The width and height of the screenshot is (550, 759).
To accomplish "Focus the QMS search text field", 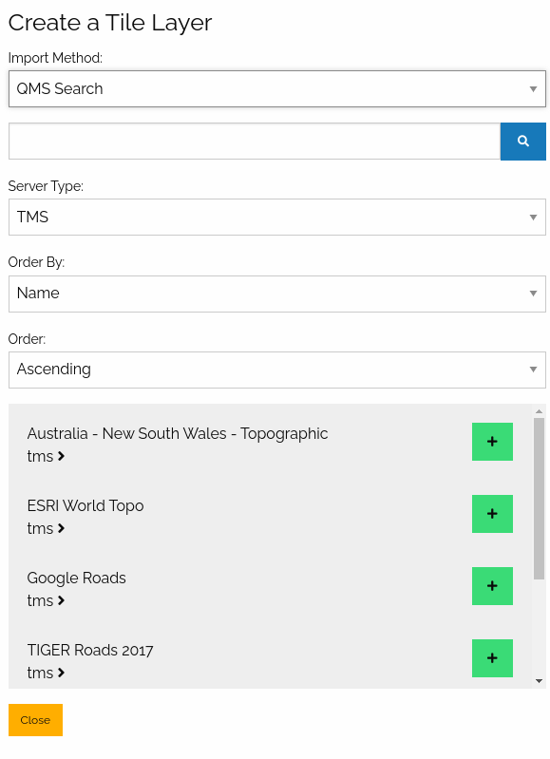I will click(255, 141).
